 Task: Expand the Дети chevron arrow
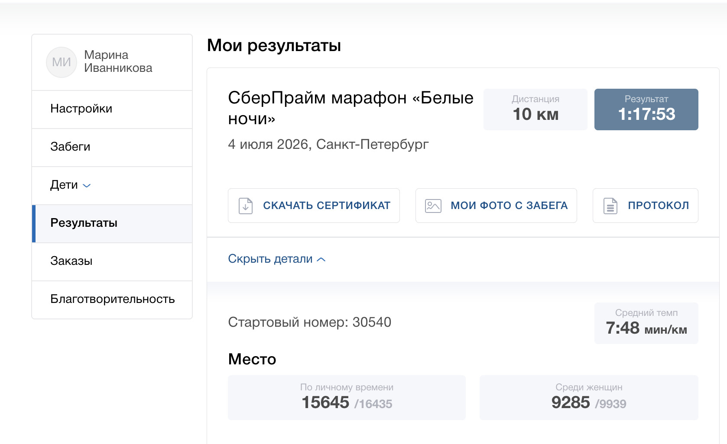coord(87,186)
